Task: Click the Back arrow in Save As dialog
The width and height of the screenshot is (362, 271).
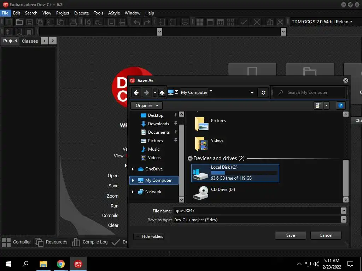Action: (x=136, y=93)
